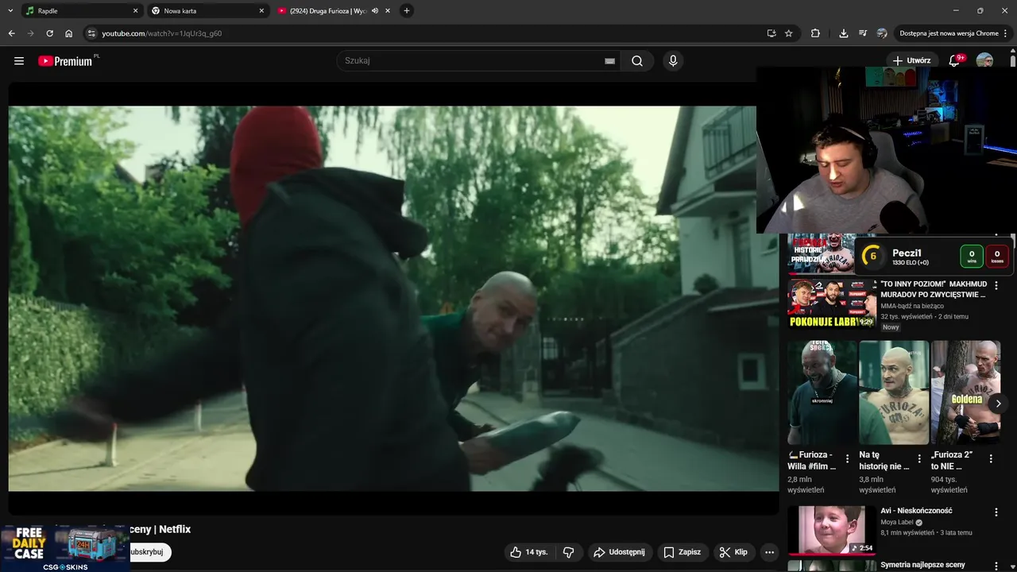The width and height of the screenshot is (1017, 572).
Task: Show next shorts with the arrow
Action: 998,404
